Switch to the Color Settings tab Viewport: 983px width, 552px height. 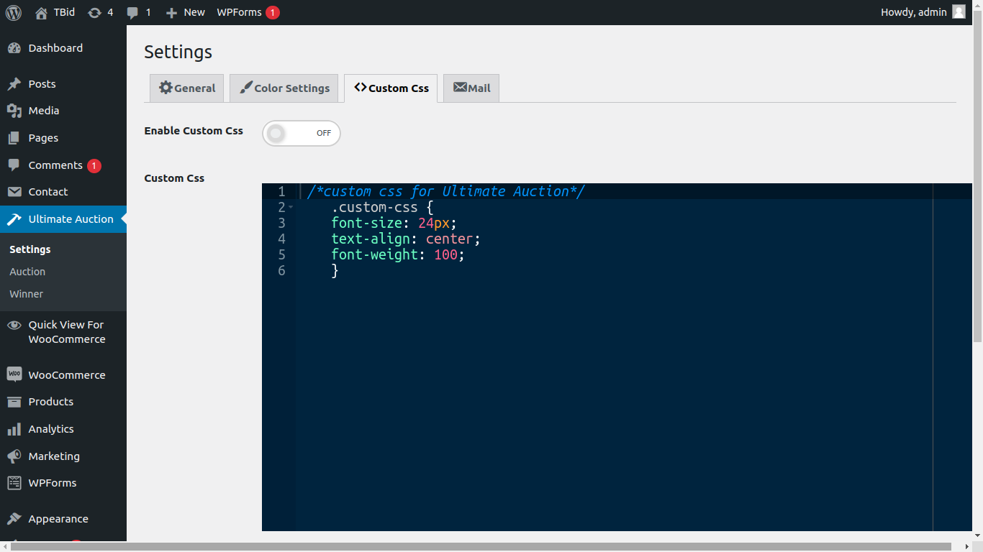pos(284,88)
